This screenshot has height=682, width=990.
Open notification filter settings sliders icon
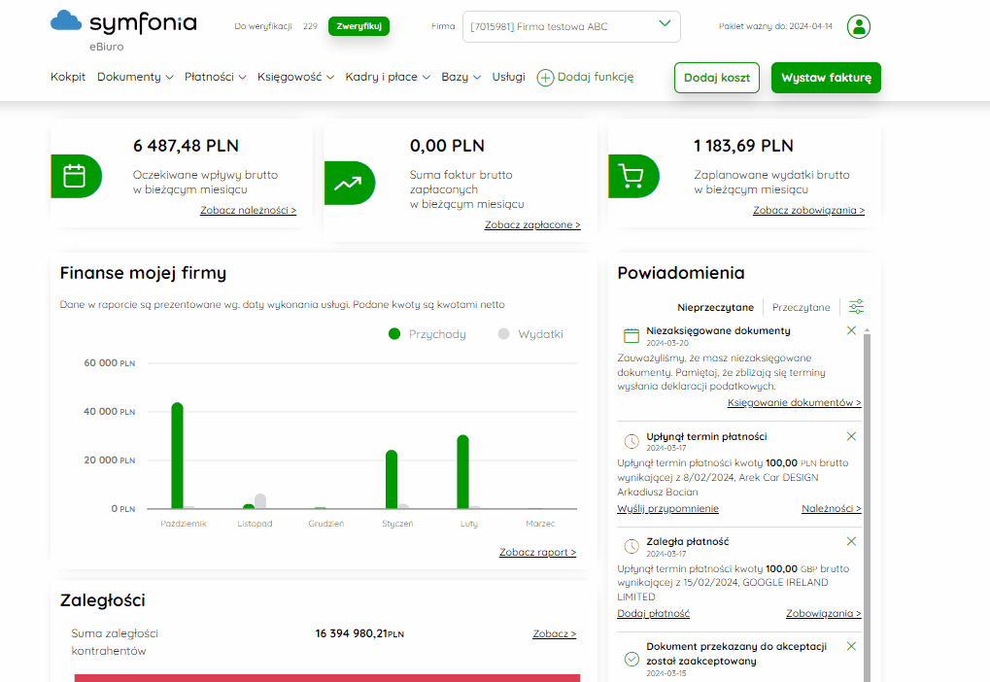[x=856, y=307]
